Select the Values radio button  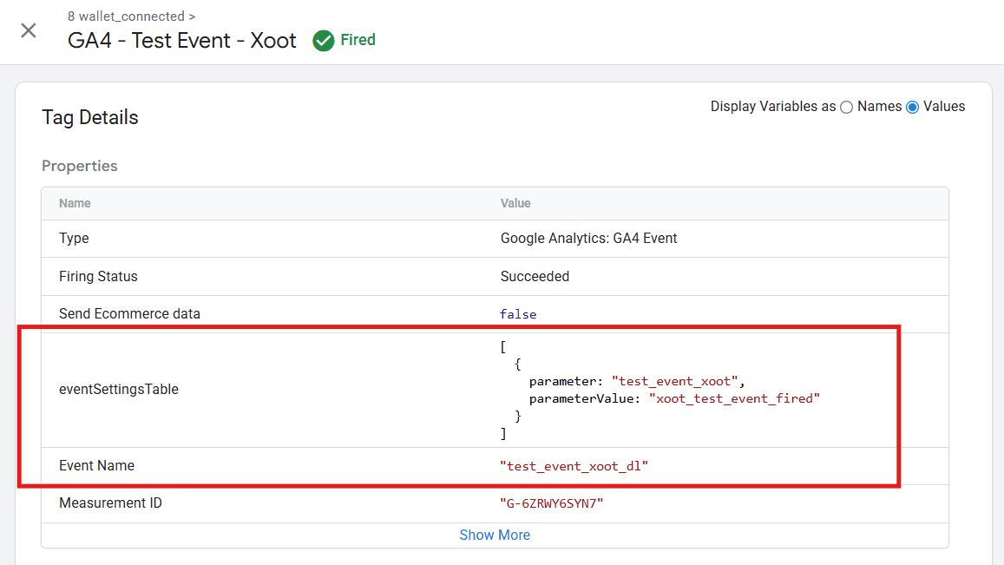tap(912, 106)
